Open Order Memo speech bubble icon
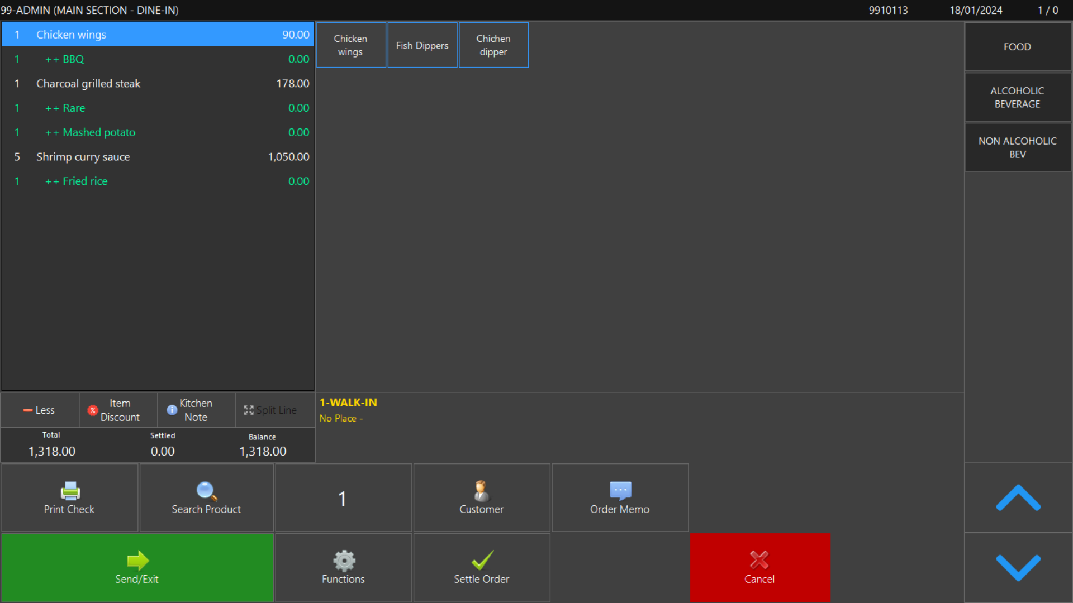The height and width of the screenshot is (603, 1073). pyautogui.click(x=620, y=491)
